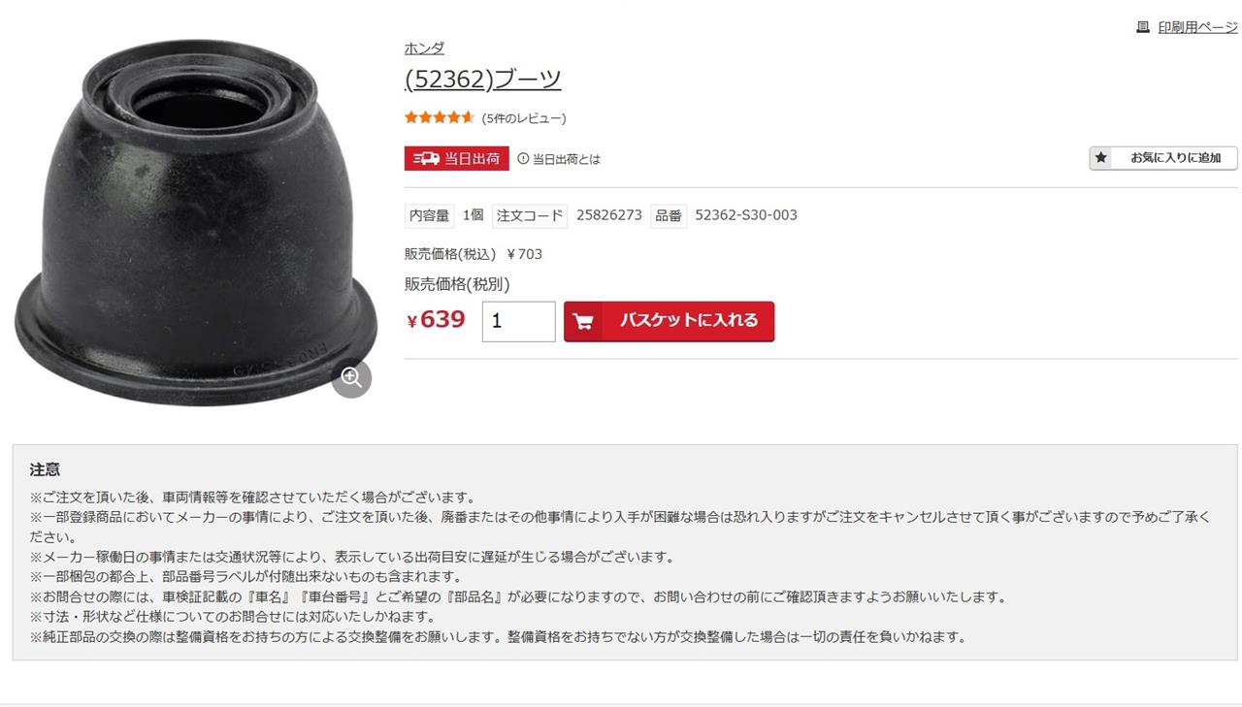The height and width of the screenshot is (707, 1242).
Task: Click the part number 52362-S30-003
Action: tap(746, 215)
